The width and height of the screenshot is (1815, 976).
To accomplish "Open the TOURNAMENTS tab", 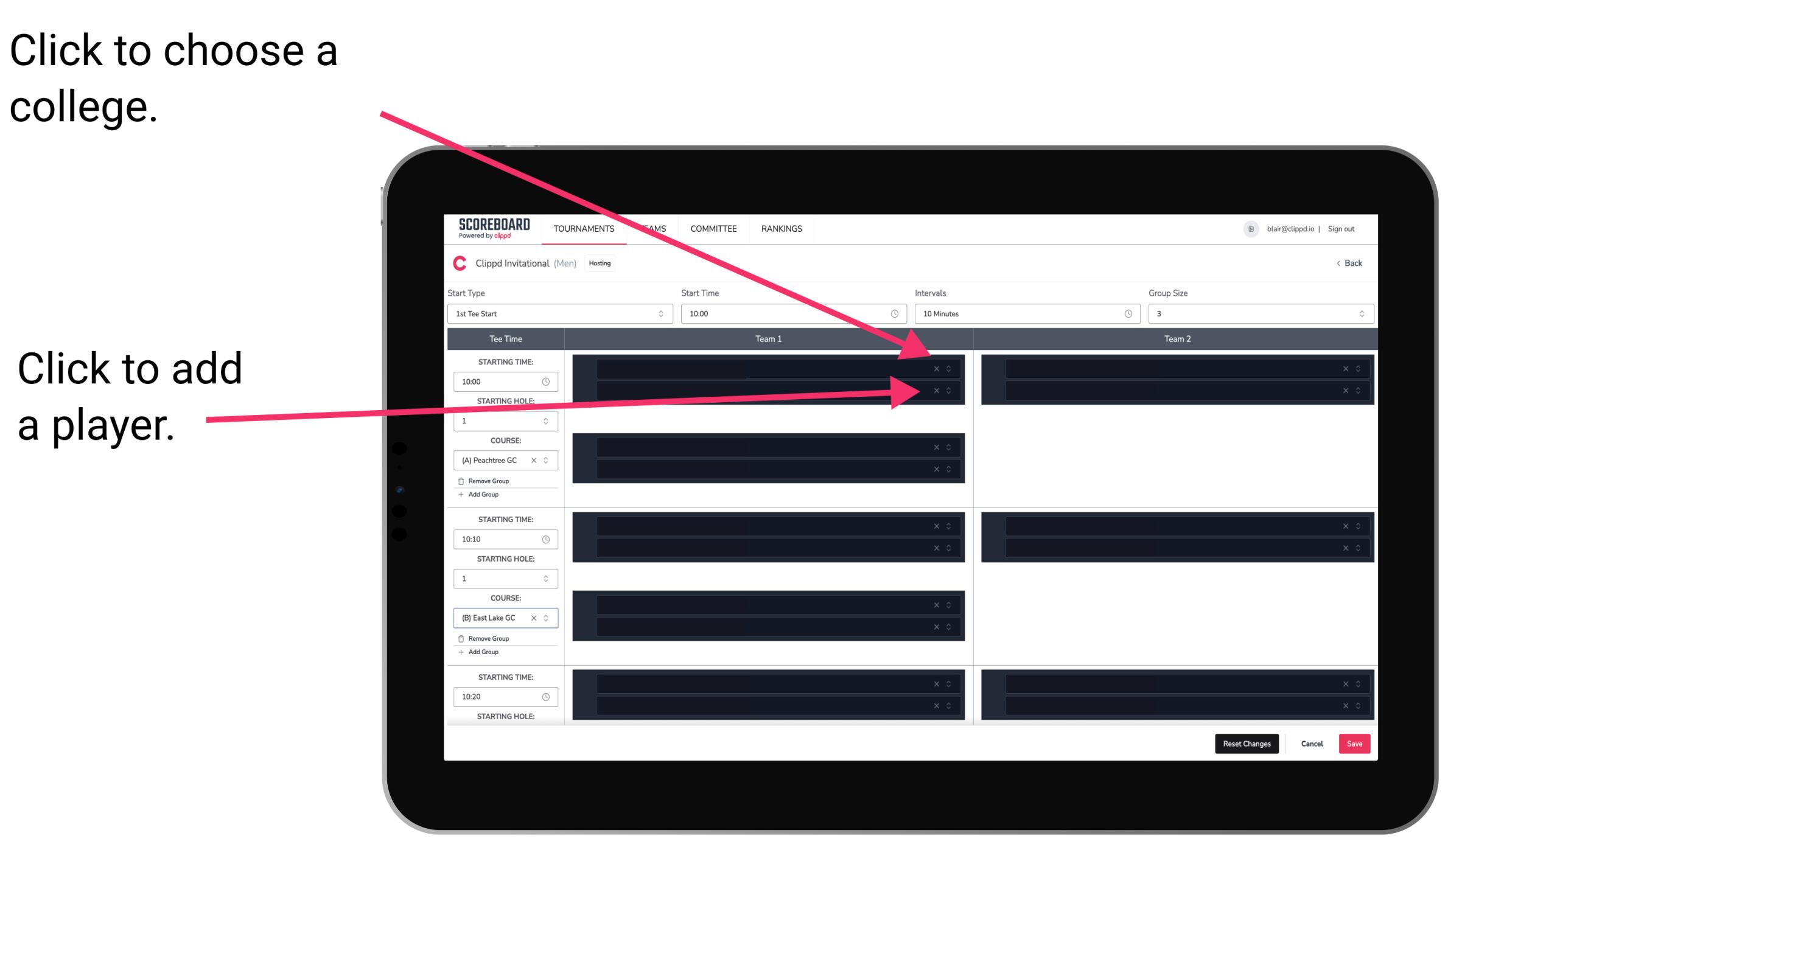I will 582,229.
